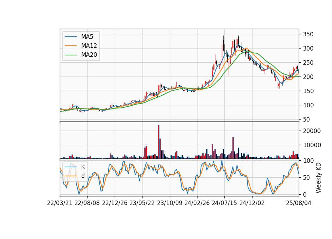332x239 pixels.
Task: Click the MA5 legend label
Action: click(87, 37)
